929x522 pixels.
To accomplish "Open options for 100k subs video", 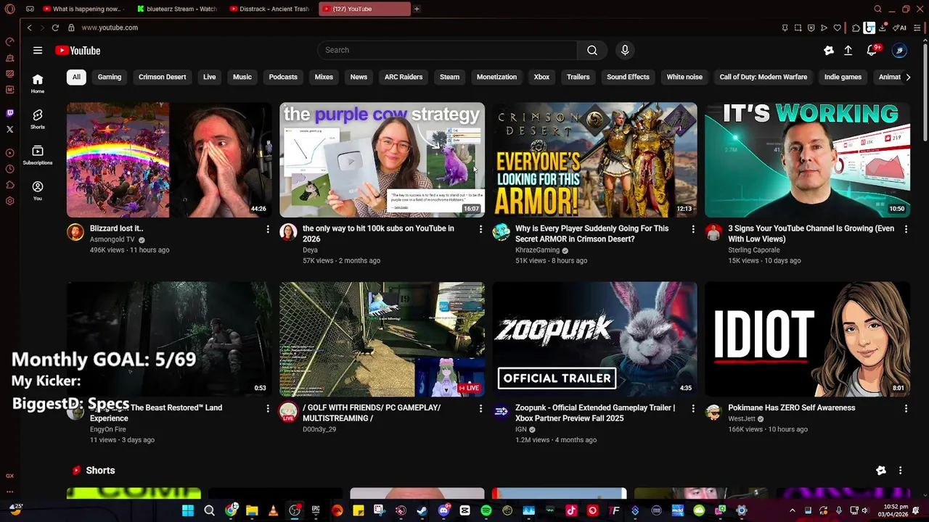I will point(480,229).
